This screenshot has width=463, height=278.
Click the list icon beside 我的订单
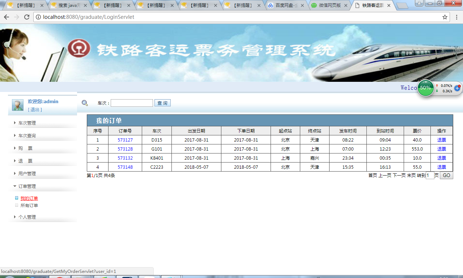pyautogui.click(x=16, y=198)
